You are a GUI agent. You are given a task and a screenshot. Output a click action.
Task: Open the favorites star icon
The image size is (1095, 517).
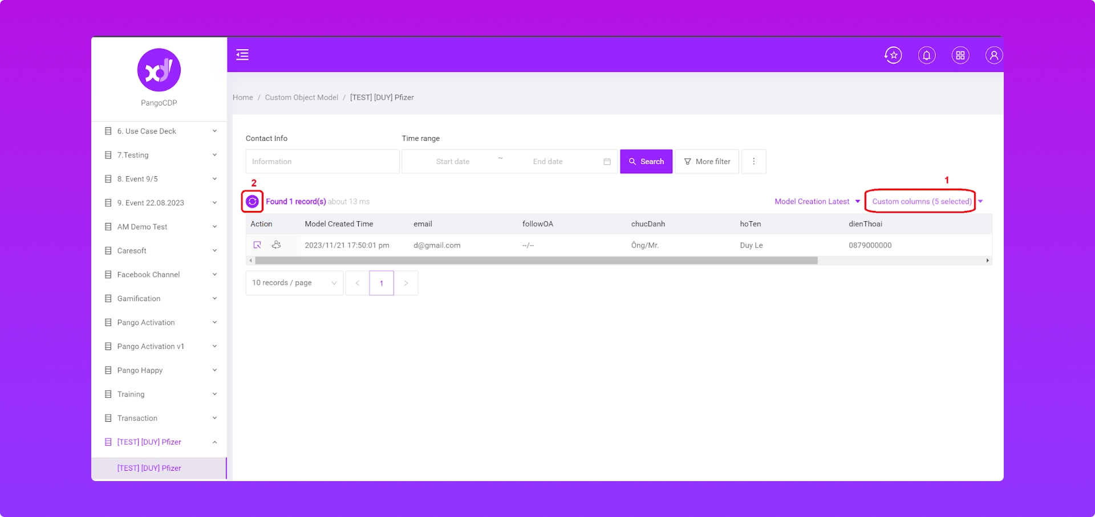click(893, 55)
